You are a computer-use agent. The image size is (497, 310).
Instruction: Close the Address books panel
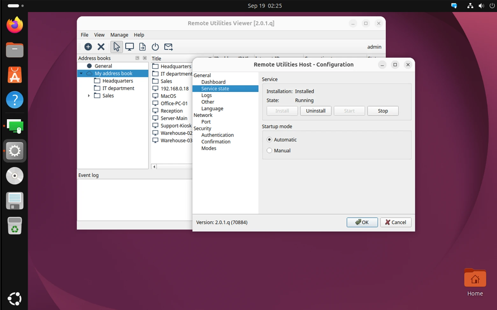[x=145, y=58]
